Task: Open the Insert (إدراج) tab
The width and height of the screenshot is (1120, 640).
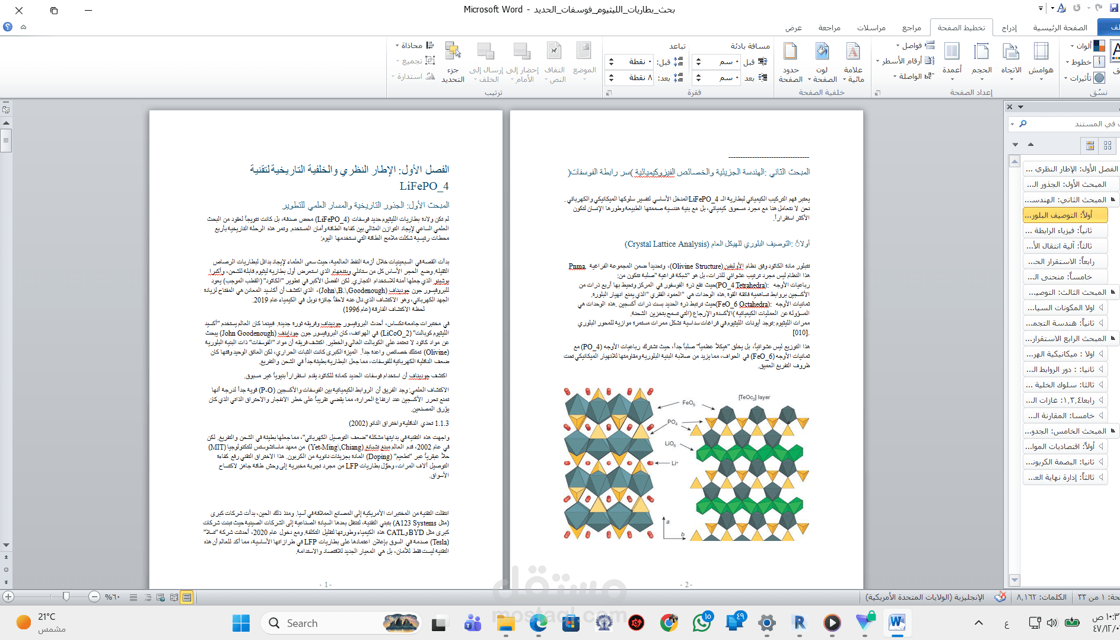Action: (x=1008, y=28)
